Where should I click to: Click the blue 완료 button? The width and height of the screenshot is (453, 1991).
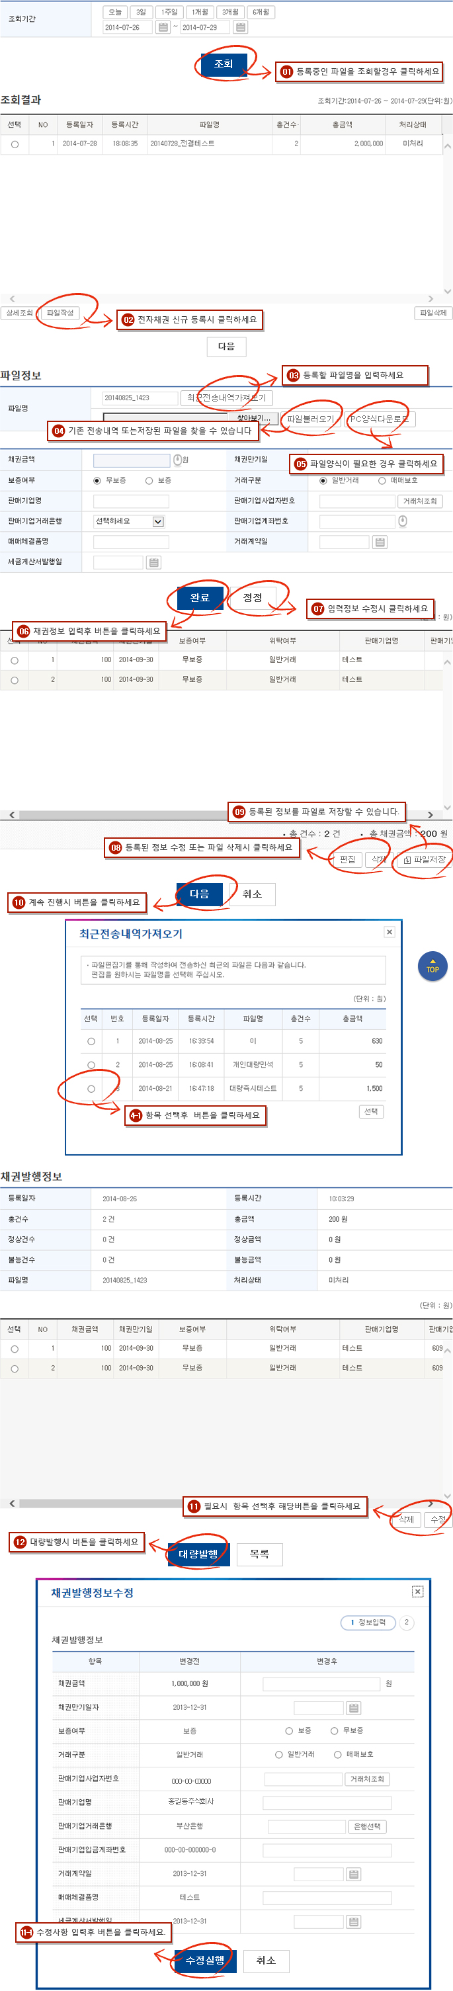(200, 597)
